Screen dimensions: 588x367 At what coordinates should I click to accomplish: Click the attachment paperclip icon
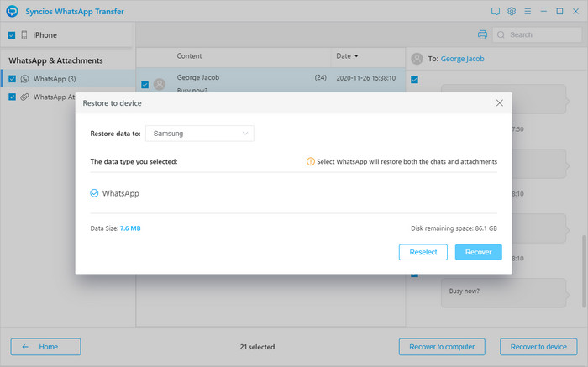[24, 97]
